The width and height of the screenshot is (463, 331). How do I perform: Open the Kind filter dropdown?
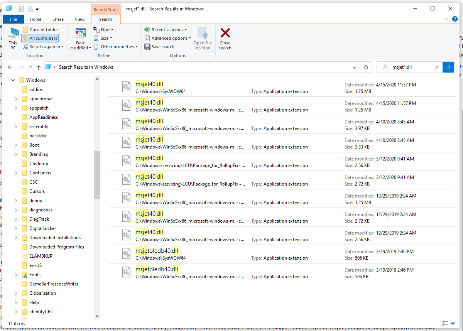104,30
